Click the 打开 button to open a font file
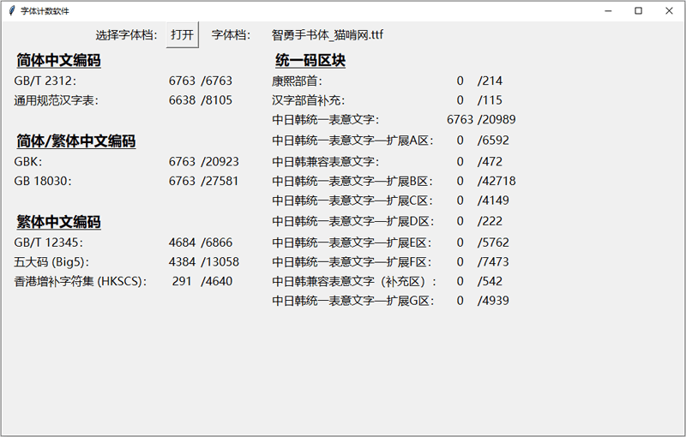686x437 pixels. click(x=182, y=35)
